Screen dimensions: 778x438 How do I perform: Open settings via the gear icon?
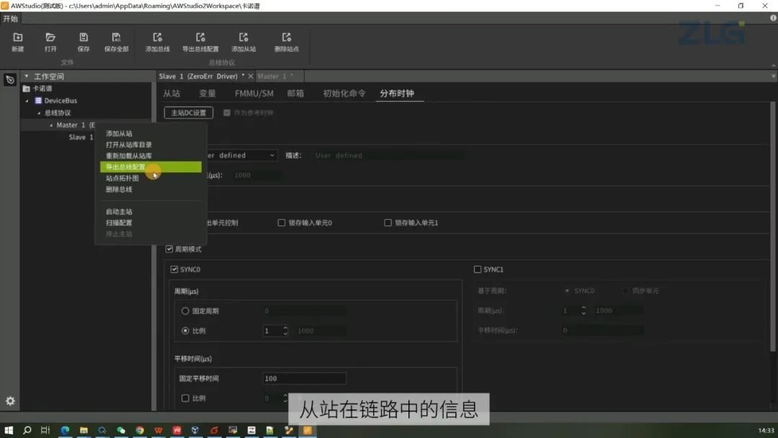[x=10, y=401]
